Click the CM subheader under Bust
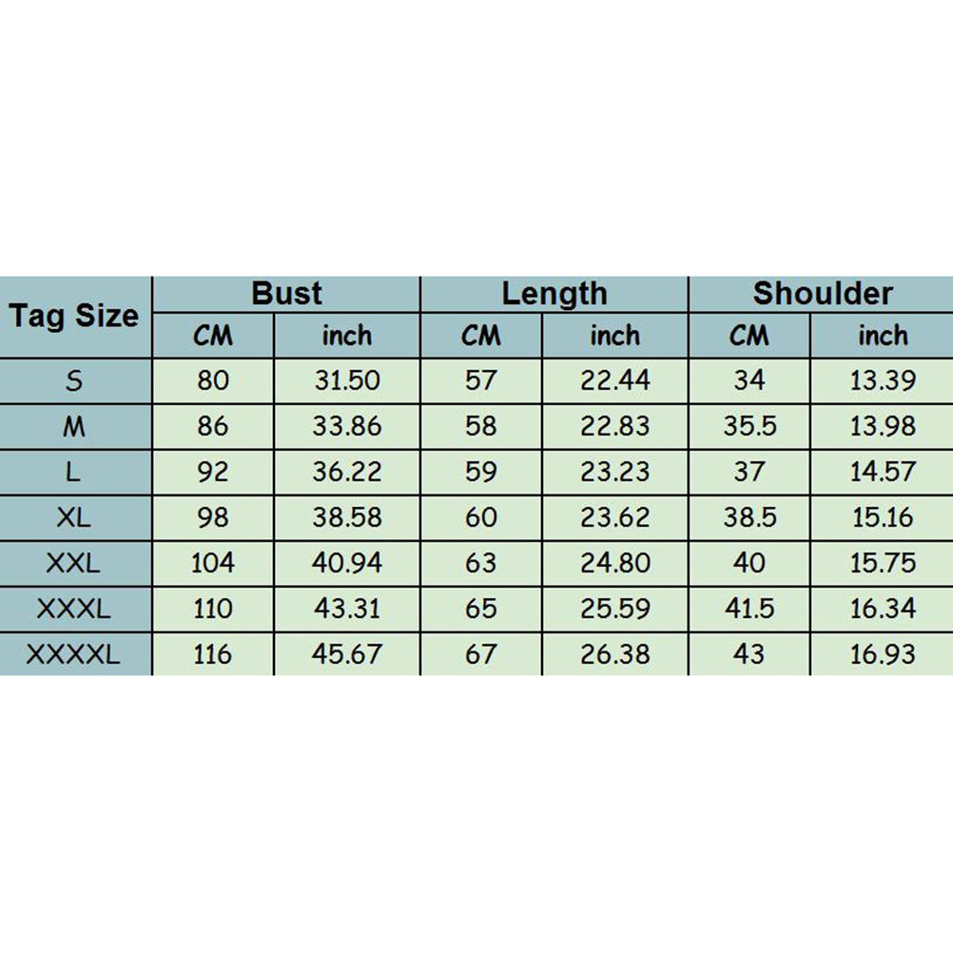 pos(213,336)
